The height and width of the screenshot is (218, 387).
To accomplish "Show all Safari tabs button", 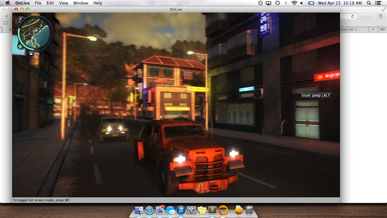I will (x=382, y=30).
